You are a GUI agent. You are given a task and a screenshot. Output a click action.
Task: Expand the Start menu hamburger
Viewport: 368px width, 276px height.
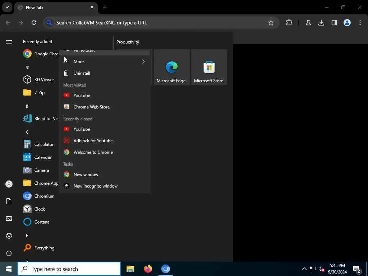pyautogui.click(x=9, y=42)
